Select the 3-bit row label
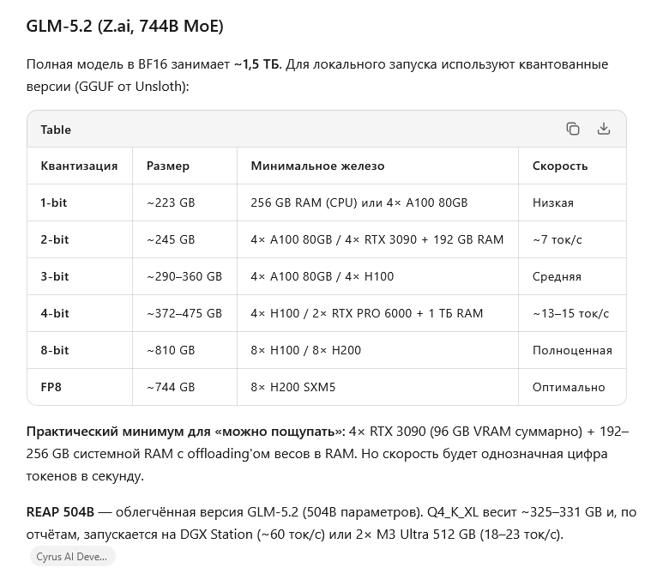663x580 pixels. click(x=55, y=276)
